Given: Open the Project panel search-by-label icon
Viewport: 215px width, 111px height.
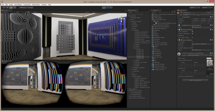Looking at the screenshot, I should [174, 12].
